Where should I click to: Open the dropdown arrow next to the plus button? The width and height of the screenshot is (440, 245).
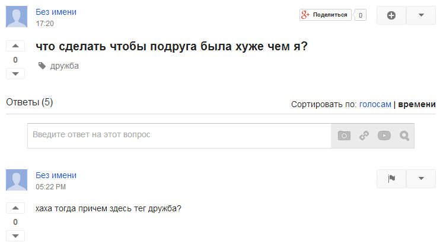pyautogui.click(x=421, y=15)
